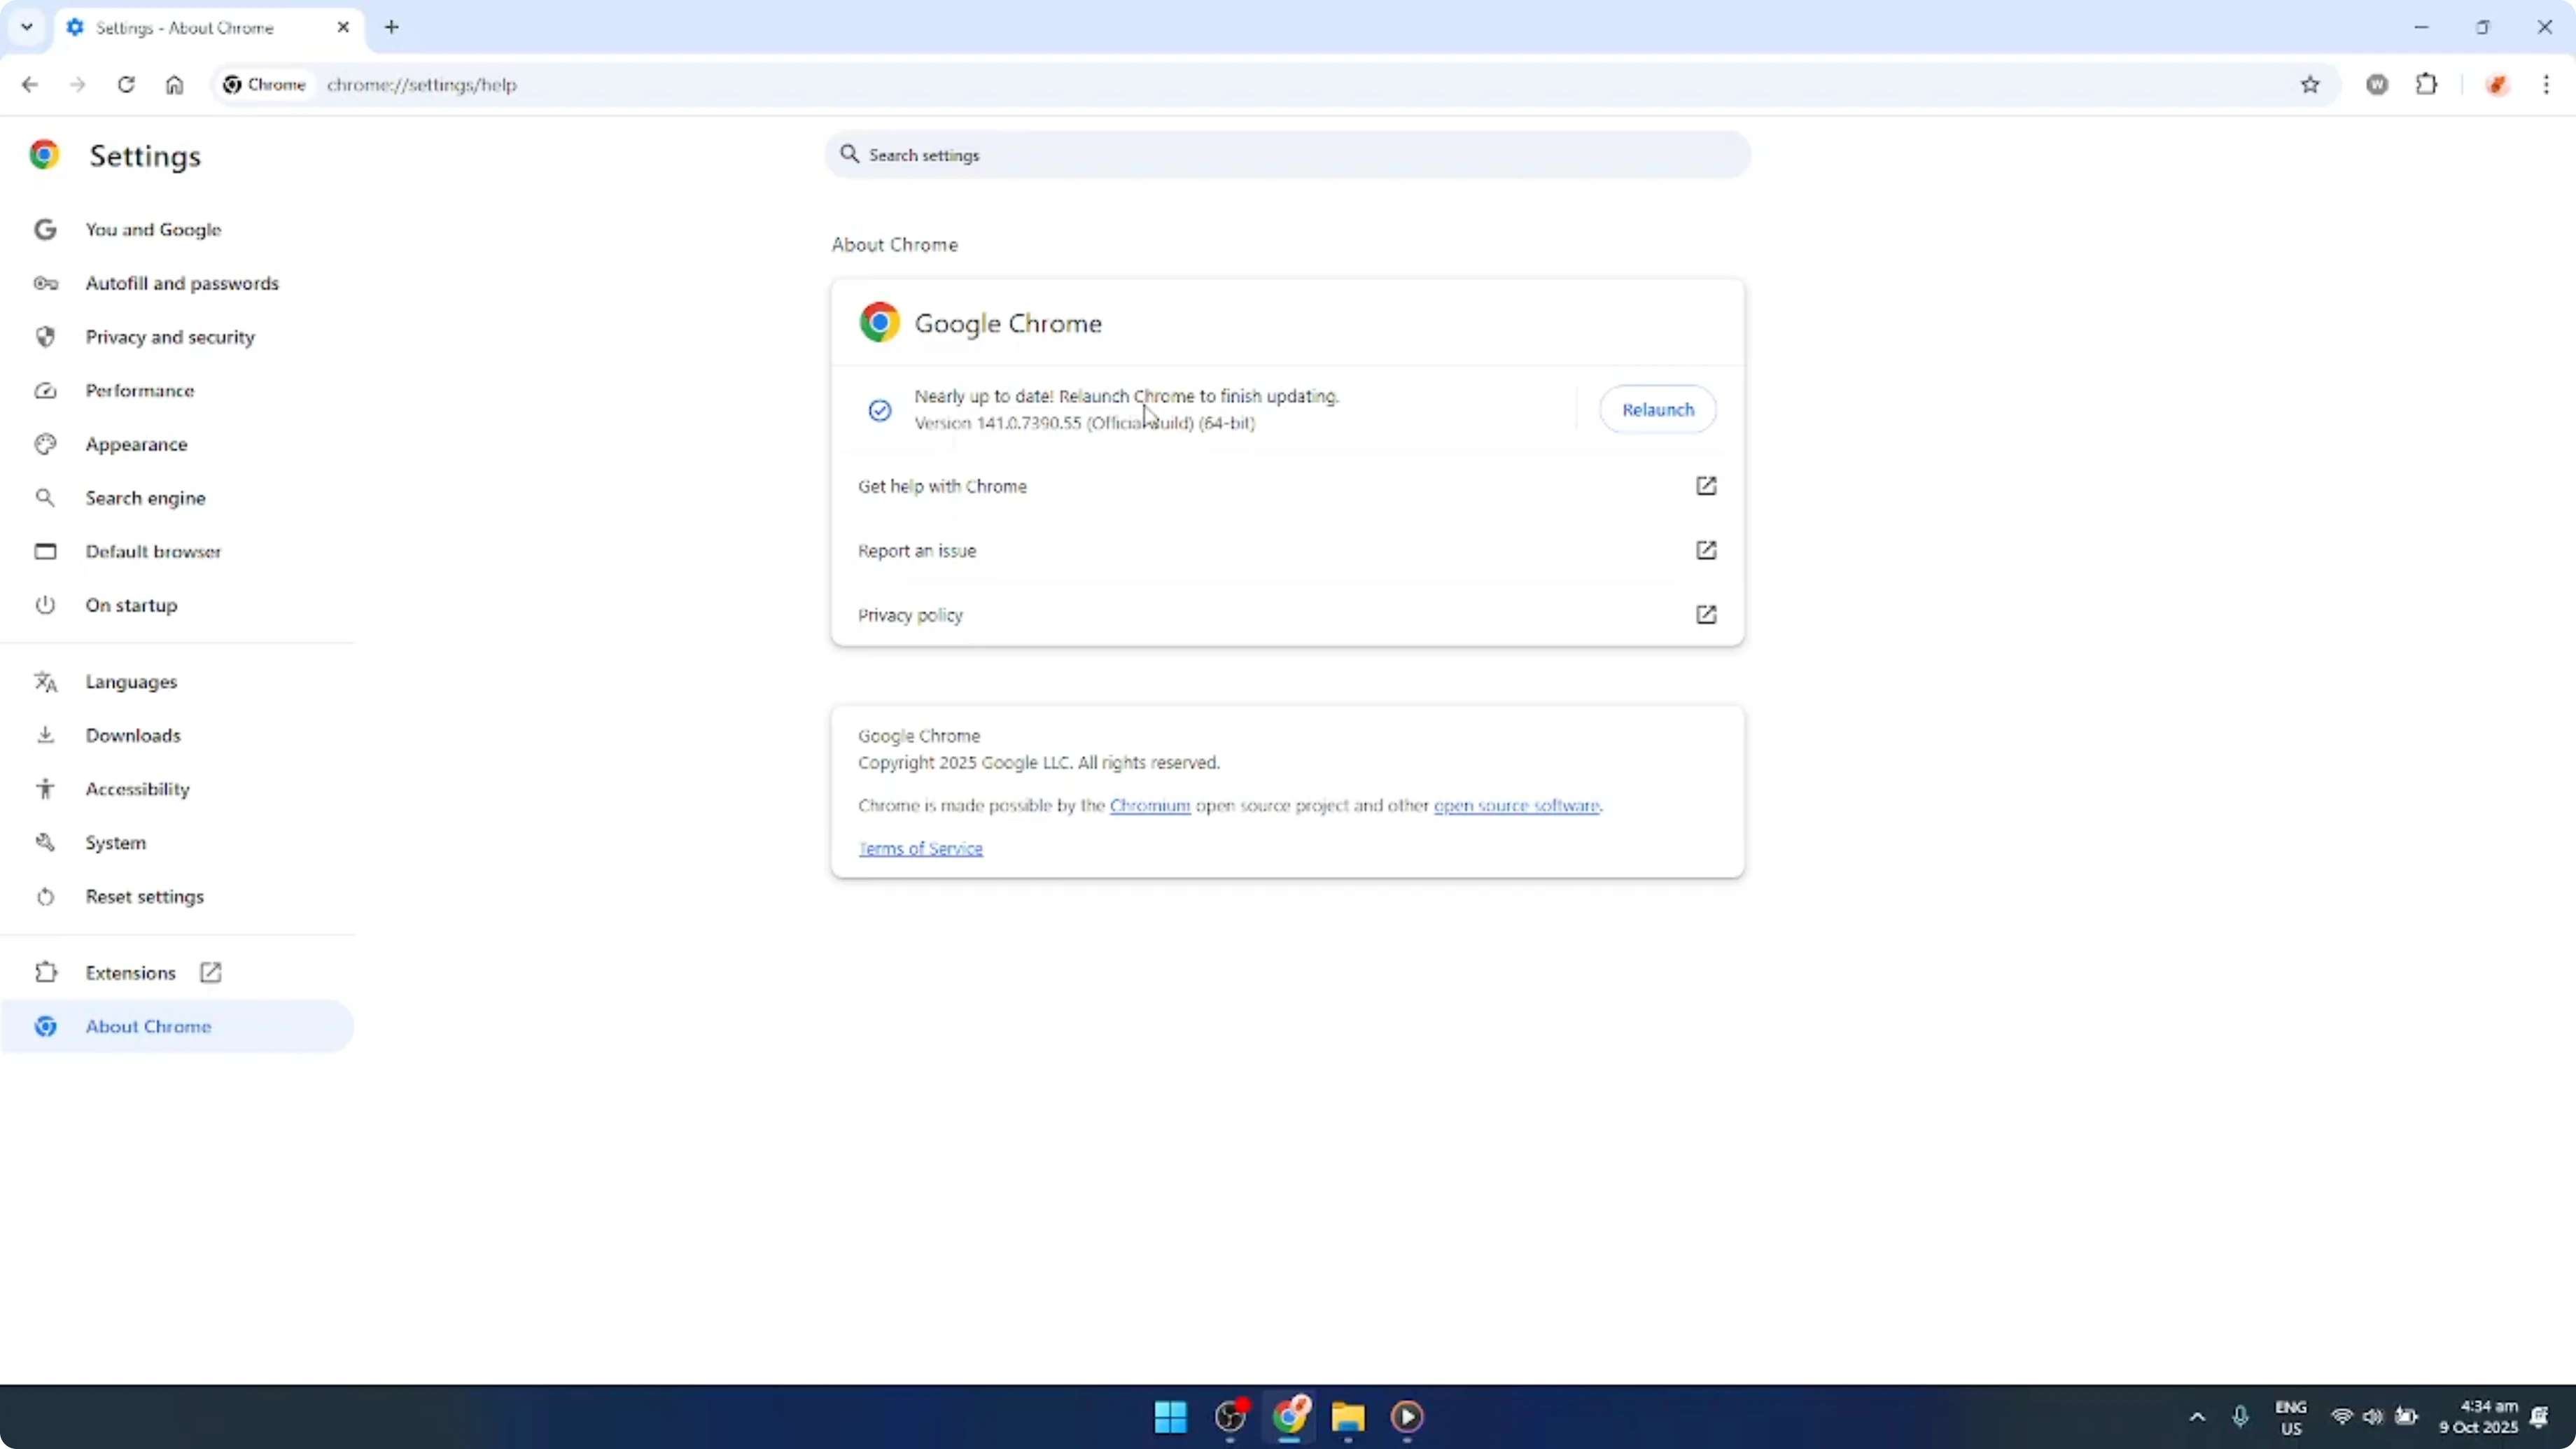Launch OBS Studio from the taskbar

1229,1417
